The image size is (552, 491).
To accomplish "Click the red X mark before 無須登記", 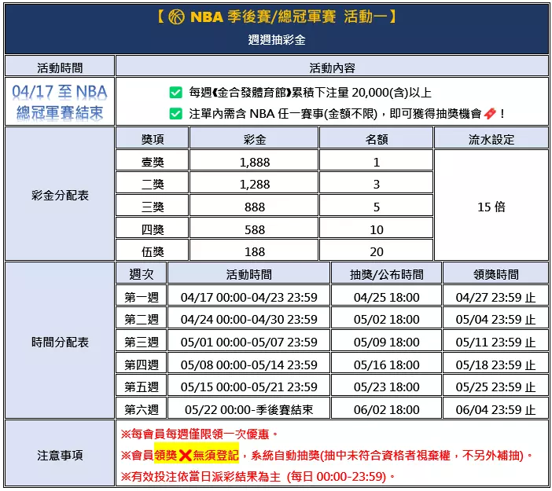I will click(x=185, y=456).
